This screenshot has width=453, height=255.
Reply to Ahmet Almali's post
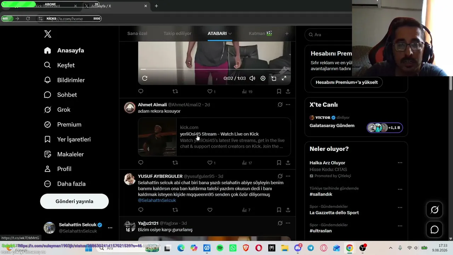coord(141,163)
